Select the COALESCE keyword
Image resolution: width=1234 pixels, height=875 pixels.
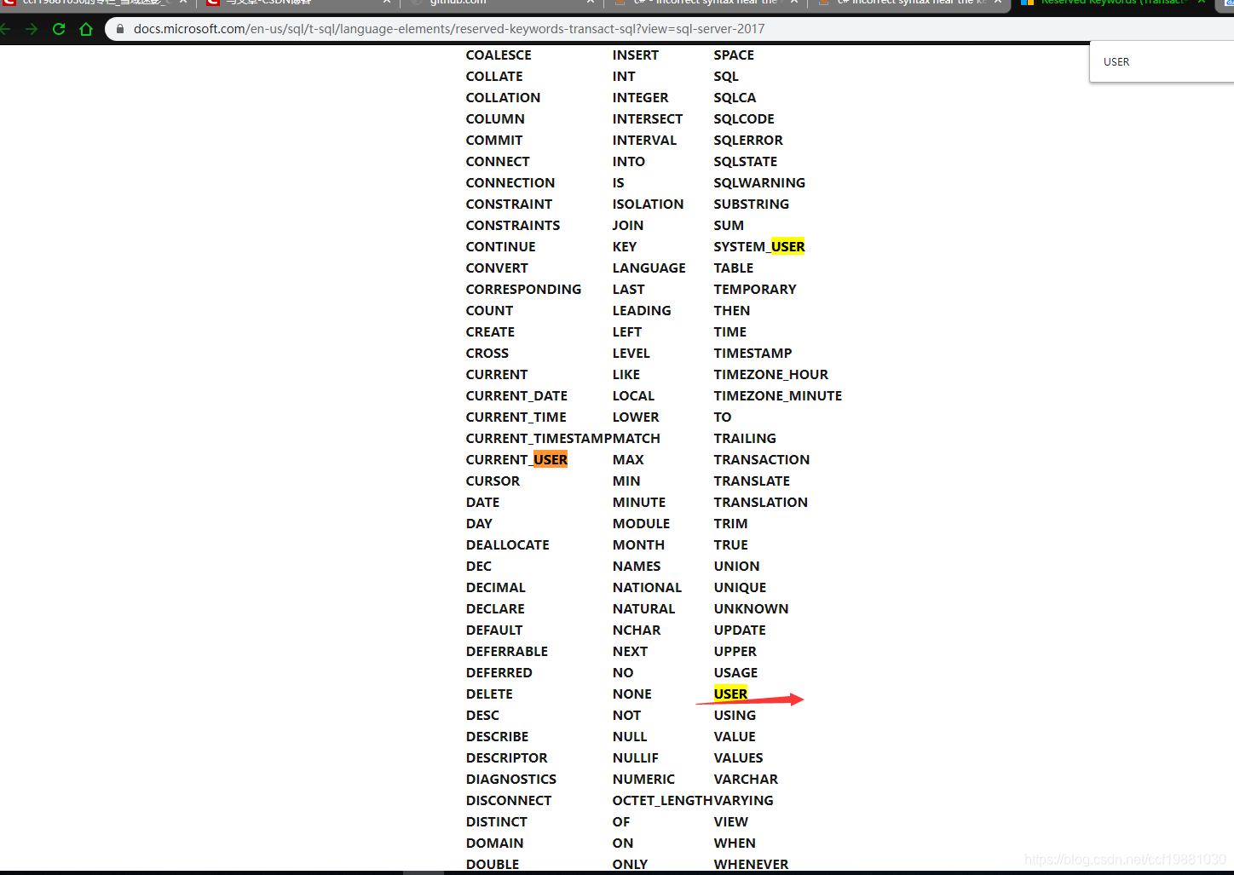499,55
